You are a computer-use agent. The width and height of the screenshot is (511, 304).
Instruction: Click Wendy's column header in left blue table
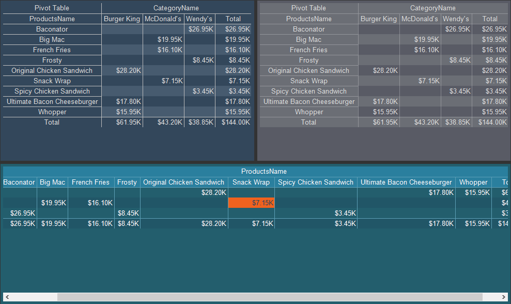199,19
